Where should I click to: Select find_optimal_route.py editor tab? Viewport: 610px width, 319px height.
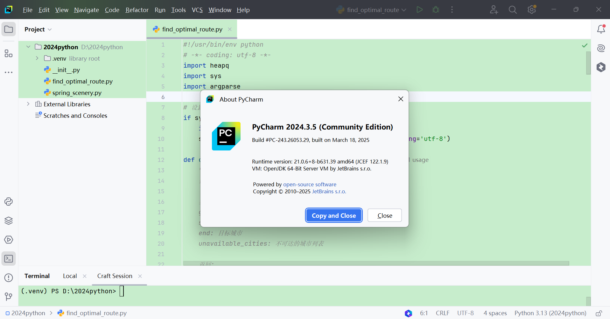(192, 29)
